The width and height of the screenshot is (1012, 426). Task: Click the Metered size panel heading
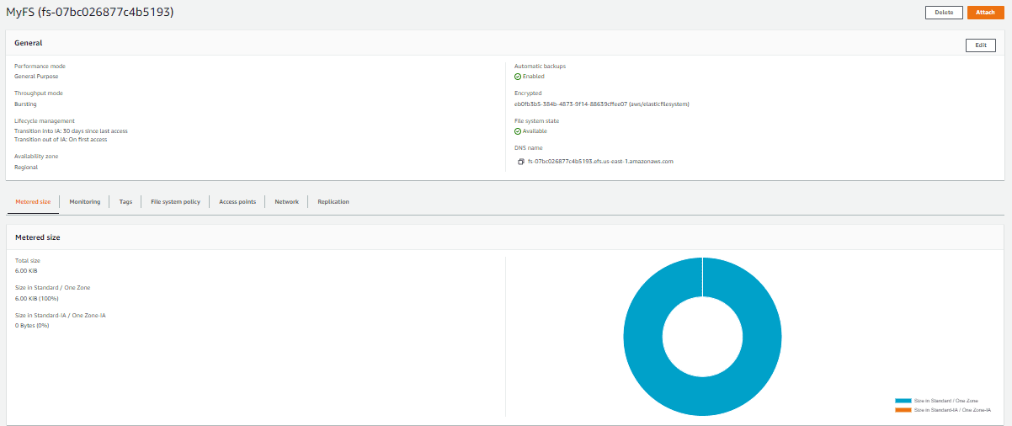pos(38,238)
